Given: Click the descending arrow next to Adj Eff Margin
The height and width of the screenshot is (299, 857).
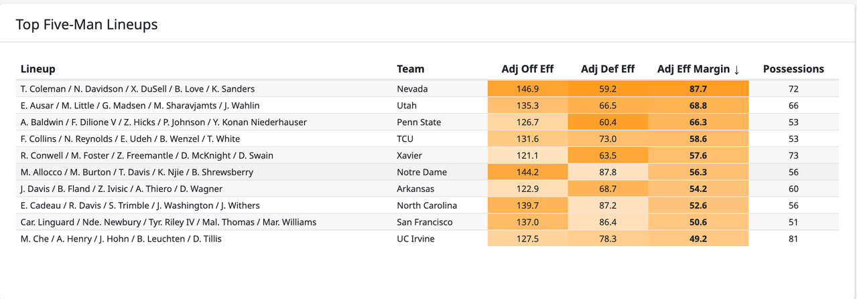Looking at the screenshot, I should [x=736, y=70].
